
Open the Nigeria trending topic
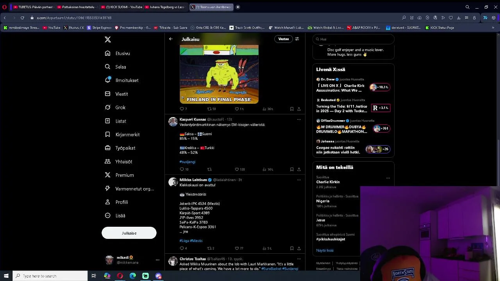click(x=323, y=201)
